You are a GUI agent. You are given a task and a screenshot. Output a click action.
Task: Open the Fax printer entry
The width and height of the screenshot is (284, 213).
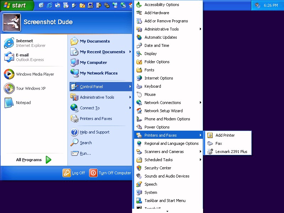coord(219,143)
